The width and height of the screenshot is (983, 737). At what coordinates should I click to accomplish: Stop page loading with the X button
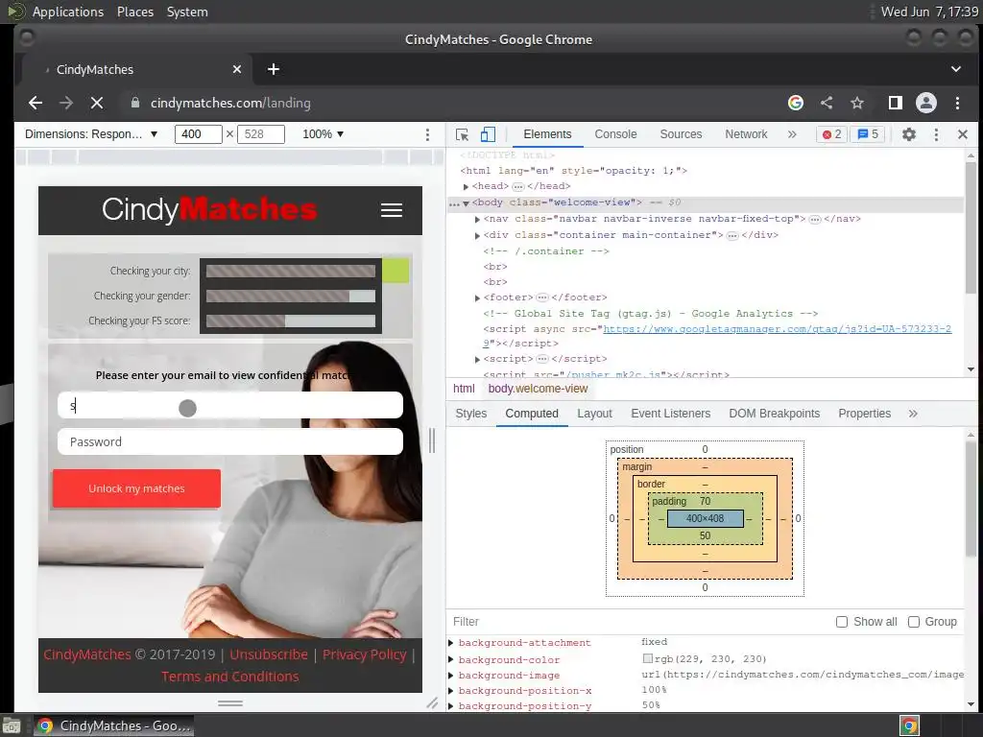(97, 103)
